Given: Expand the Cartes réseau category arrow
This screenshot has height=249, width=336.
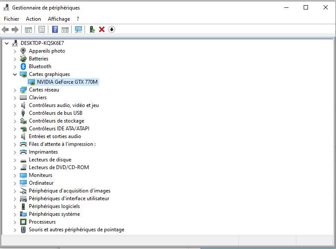Looking at the screenshot, I should point(15,90).
